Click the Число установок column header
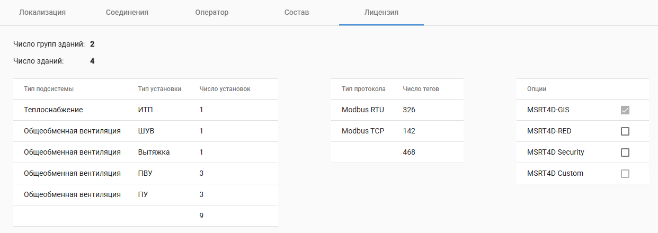The image size is (658, 233). tap(225, 89)
